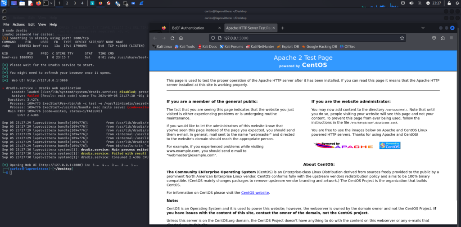Launch Firefox from the top panel
The image size is (461, 227).
pos(38,3)
